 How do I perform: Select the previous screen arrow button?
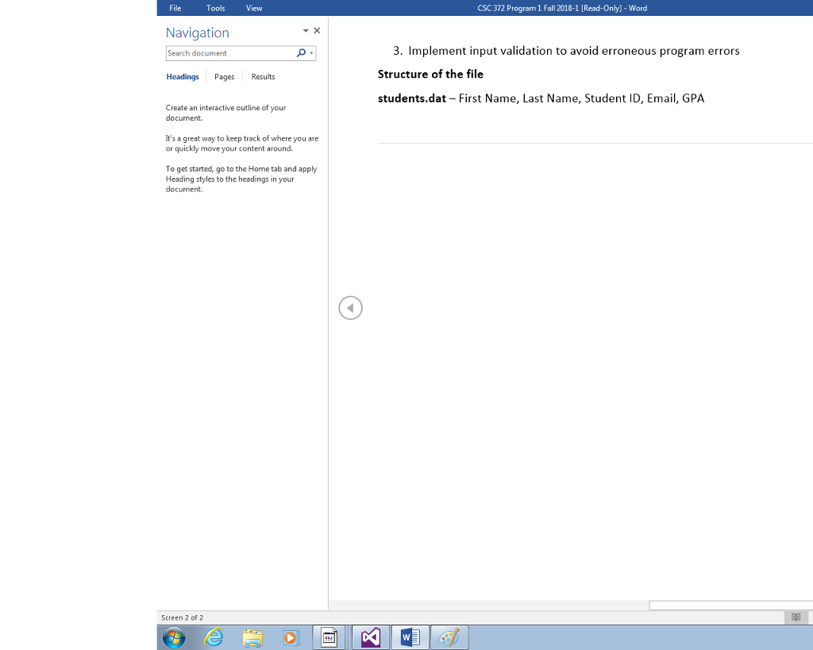[x=350, y=307]
